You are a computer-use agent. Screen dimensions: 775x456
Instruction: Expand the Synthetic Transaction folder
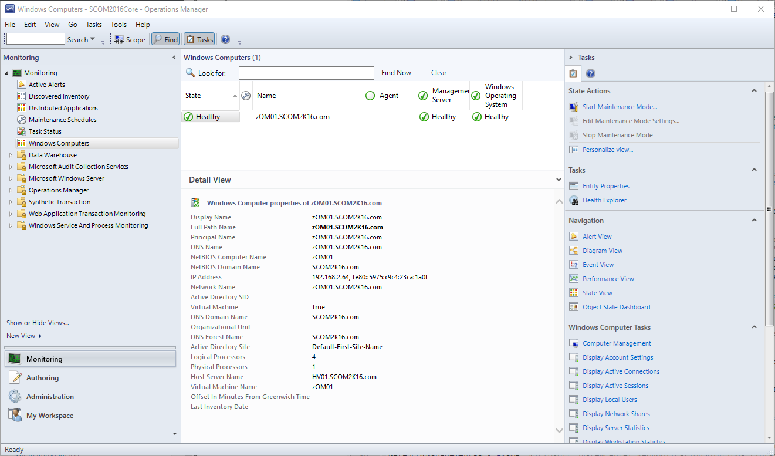(11, 202)
